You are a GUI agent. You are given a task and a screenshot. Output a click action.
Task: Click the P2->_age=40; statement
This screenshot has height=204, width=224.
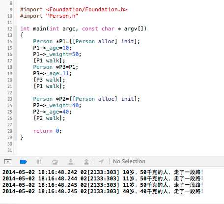tap(52, 112)
